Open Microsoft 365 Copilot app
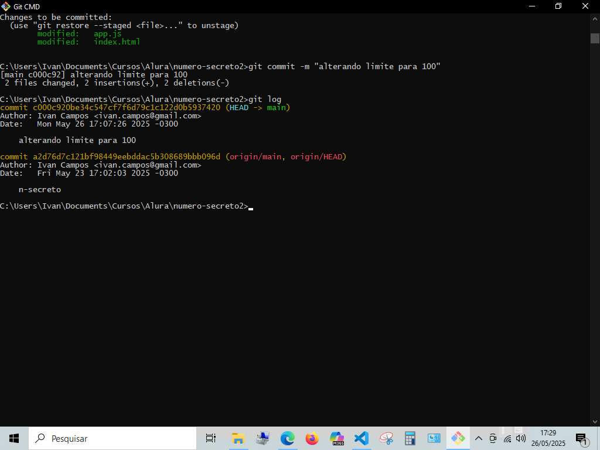The height and width of the screenshot is (450, 600). (337, 438)
